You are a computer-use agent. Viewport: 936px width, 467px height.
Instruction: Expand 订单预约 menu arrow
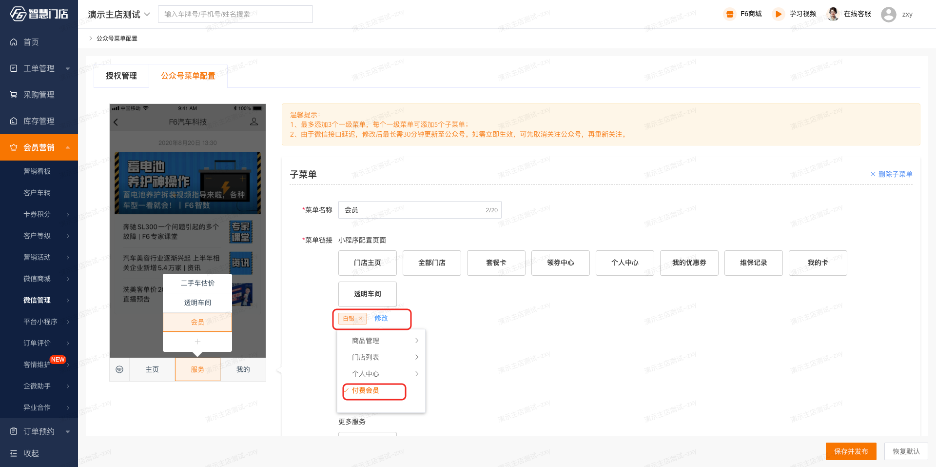click(x=68, y=431)
